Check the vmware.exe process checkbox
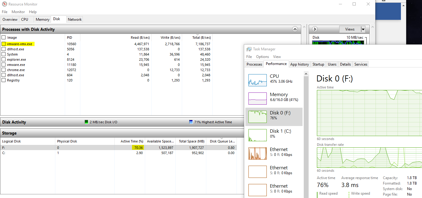The width and height of the screenshot is (422, 198). pos(4,65)
